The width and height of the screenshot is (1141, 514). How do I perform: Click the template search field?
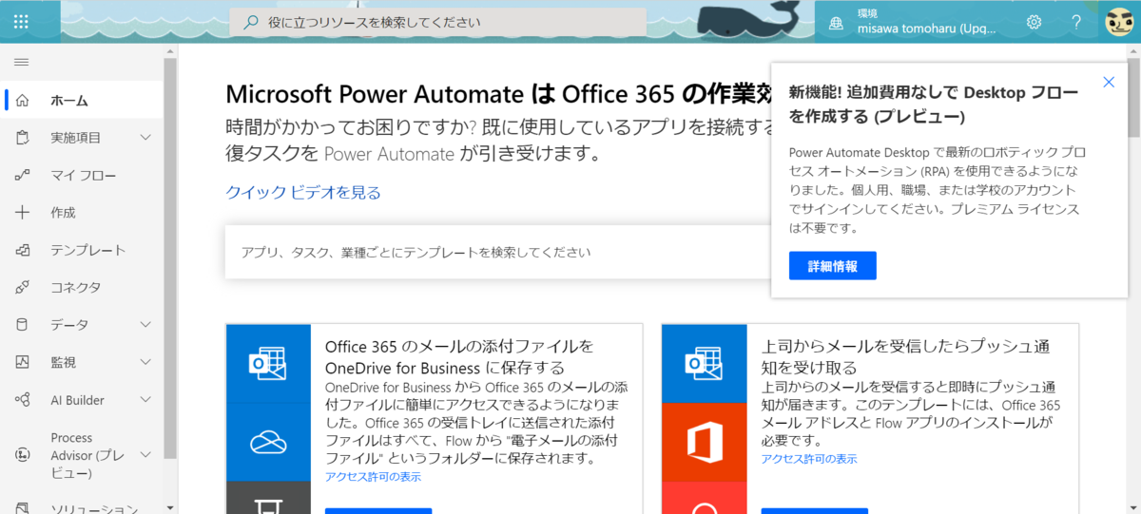click(x=497, y=252)
